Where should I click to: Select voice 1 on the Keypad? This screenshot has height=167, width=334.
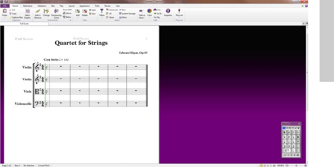click(285, 155)
